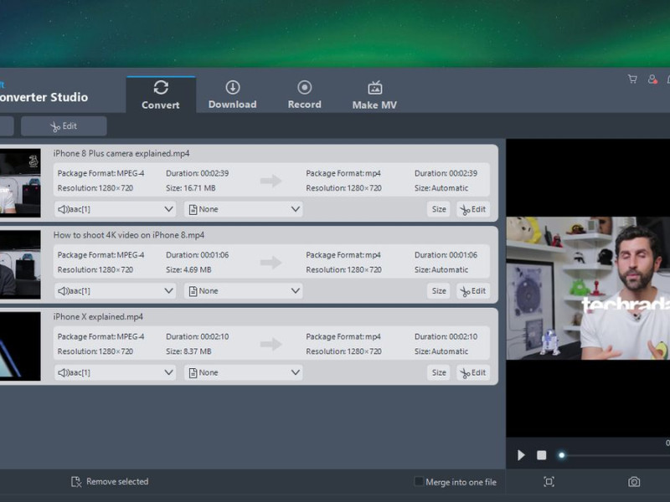Click source Duration: 00:01:06 text
The width and height of the screenshot is (670, 502).
(198, 255)
